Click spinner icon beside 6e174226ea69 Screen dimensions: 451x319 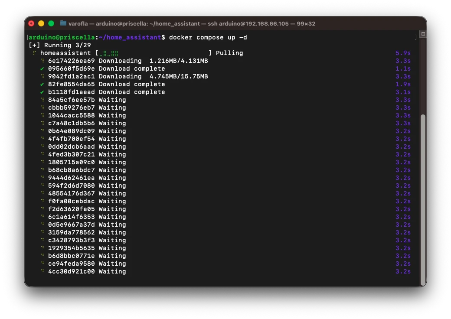(x=42, y=61)
